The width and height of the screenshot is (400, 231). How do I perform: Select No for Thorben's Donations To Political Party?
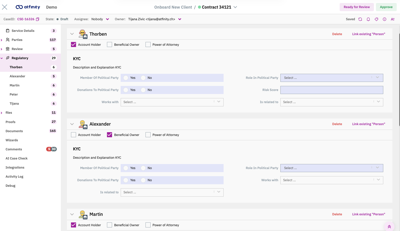pyautogui.click(x=143, y=90)
